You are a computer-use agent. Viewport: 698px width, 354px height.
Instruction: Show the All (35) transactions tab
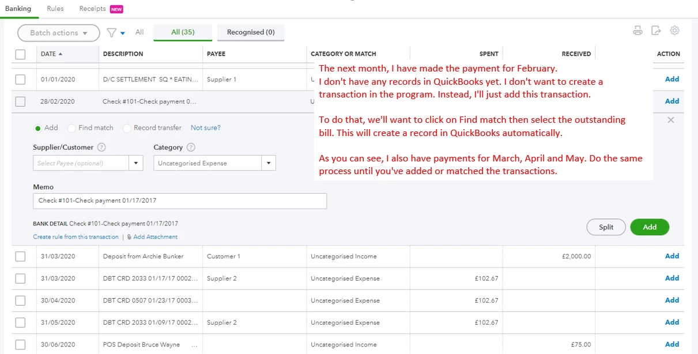183,32
